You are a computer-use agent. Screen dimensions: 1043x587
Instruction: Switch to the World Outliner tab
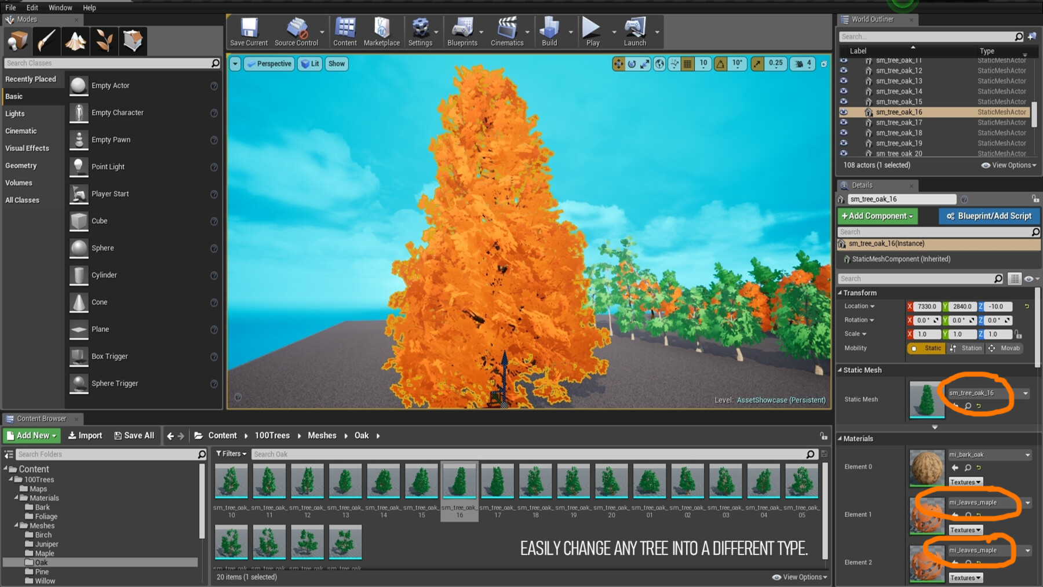(871, 19)
